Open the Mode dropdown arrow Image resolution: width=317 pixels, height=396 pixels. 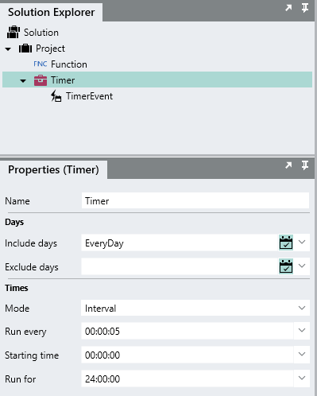point(302,308)
